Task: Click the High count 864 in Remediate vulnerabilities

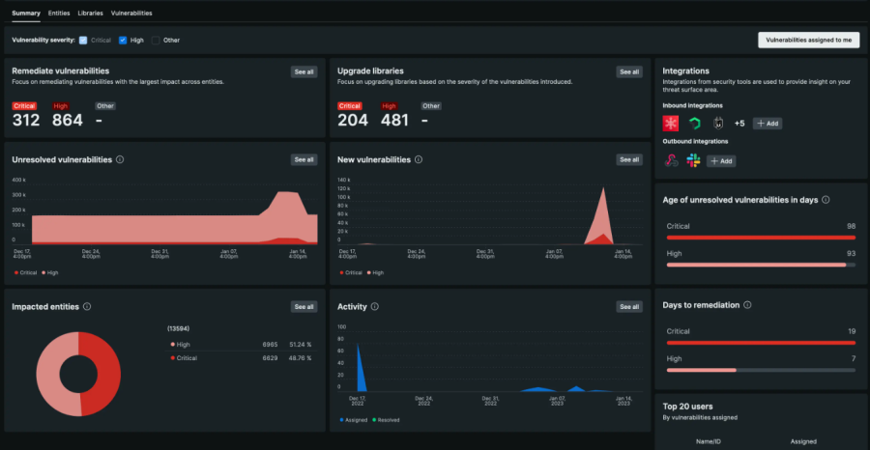Action: pyautogui.click(x=67, y=120)
